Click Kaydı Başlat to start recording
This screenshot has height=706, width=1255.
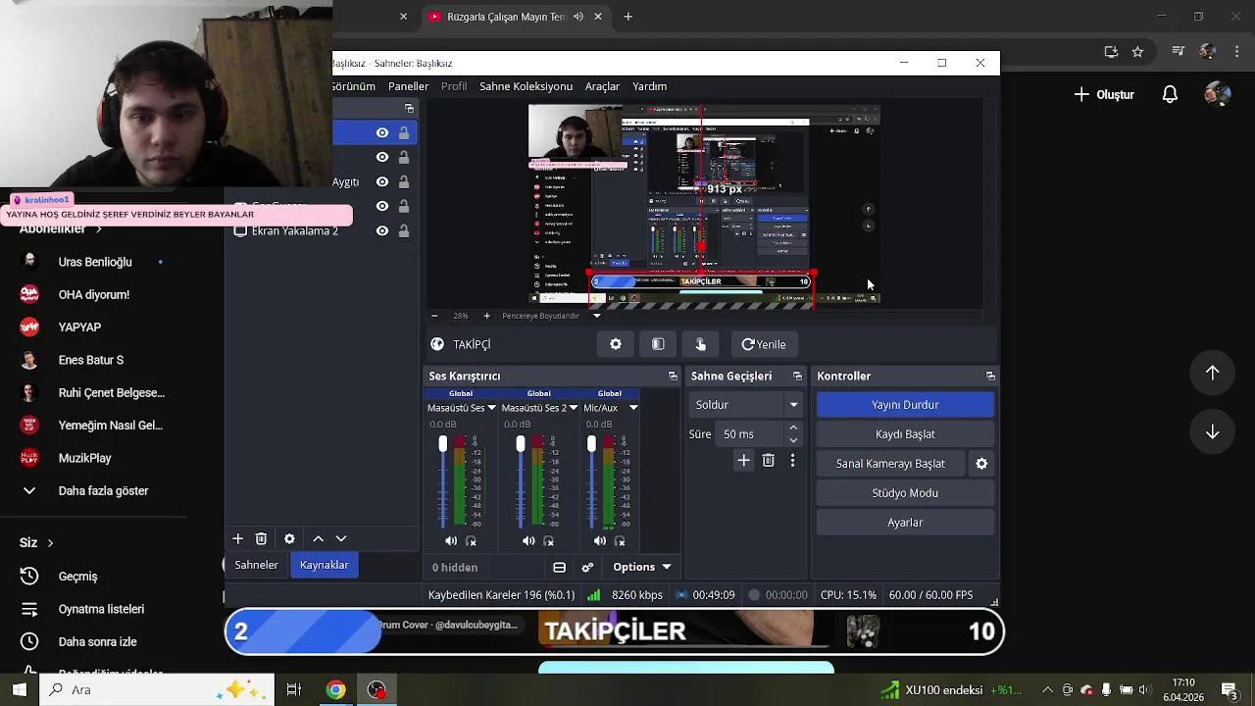pos(905,434)
